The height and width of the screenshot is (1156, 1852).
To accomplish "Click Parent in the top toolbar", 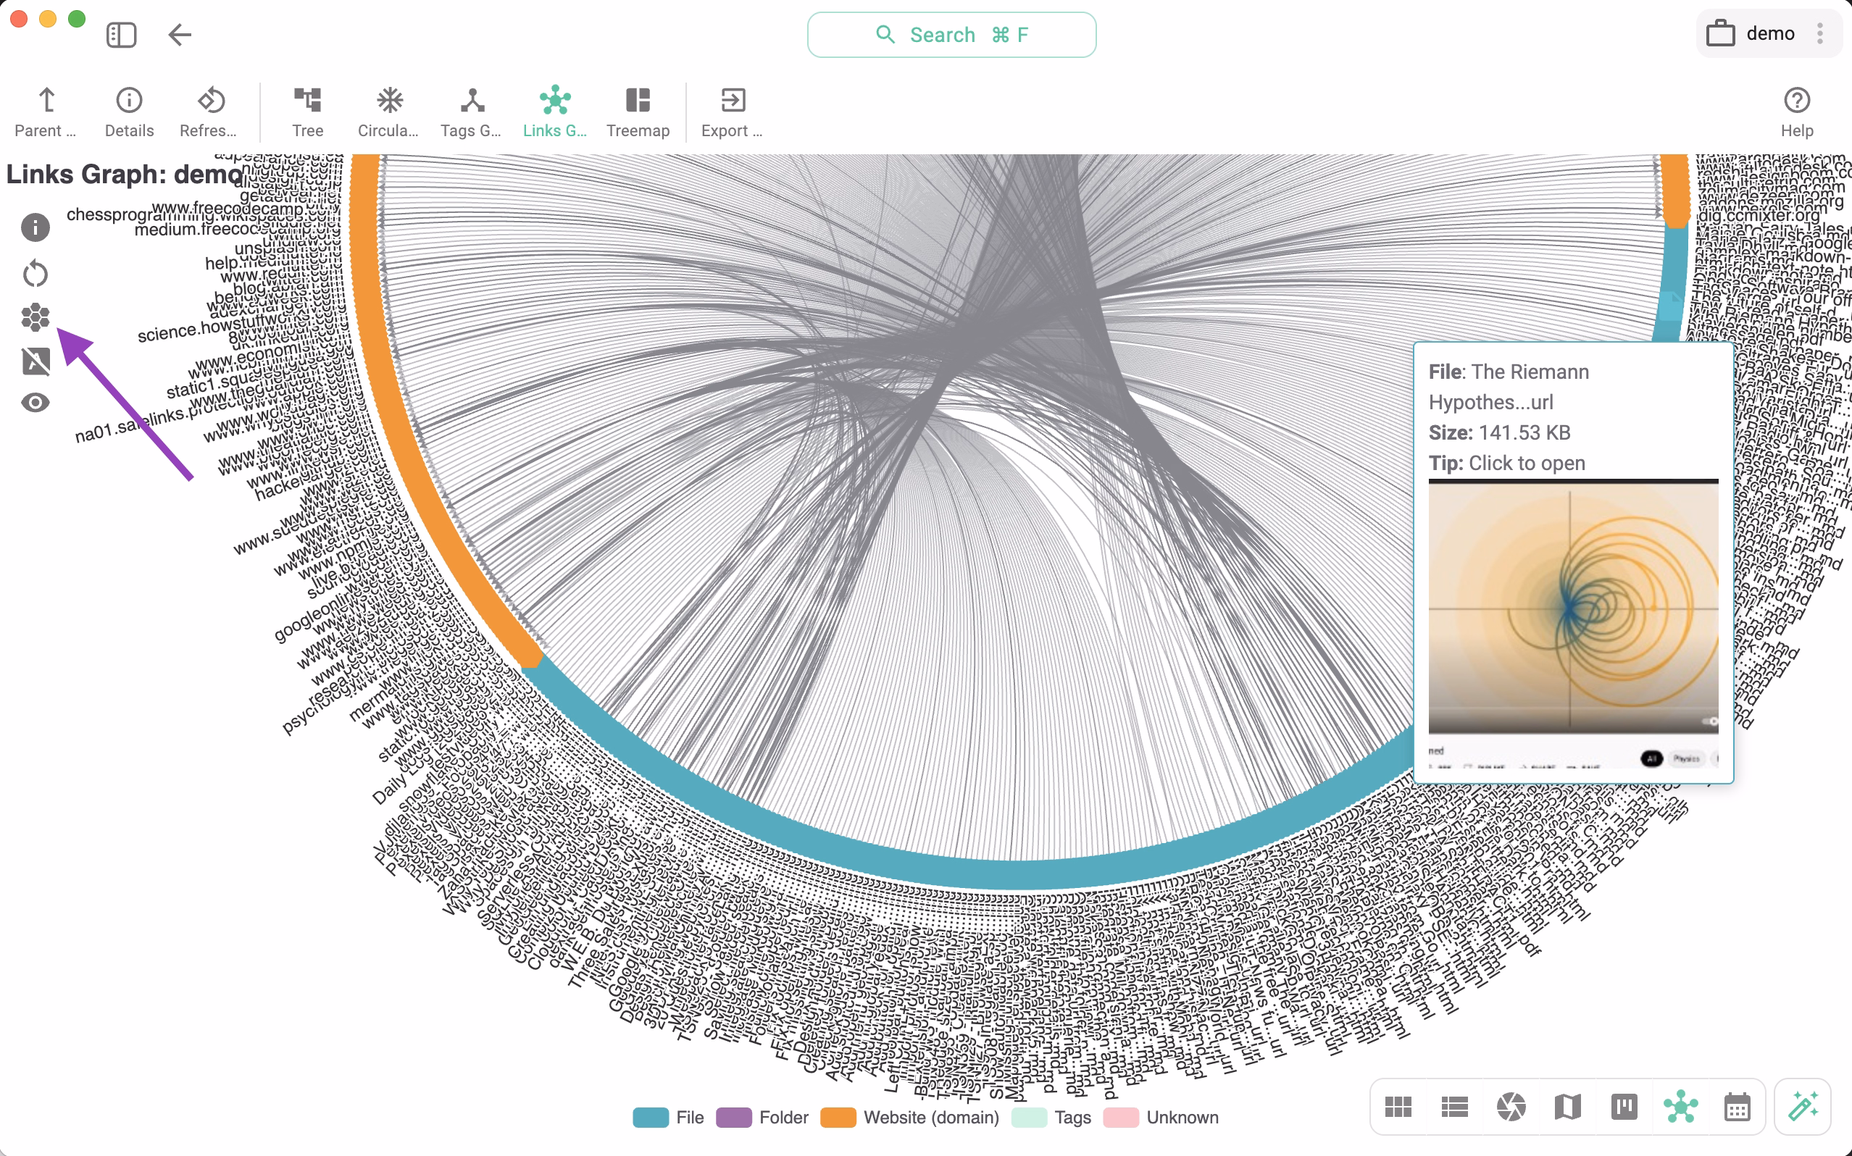I will [x=45, y=111].
